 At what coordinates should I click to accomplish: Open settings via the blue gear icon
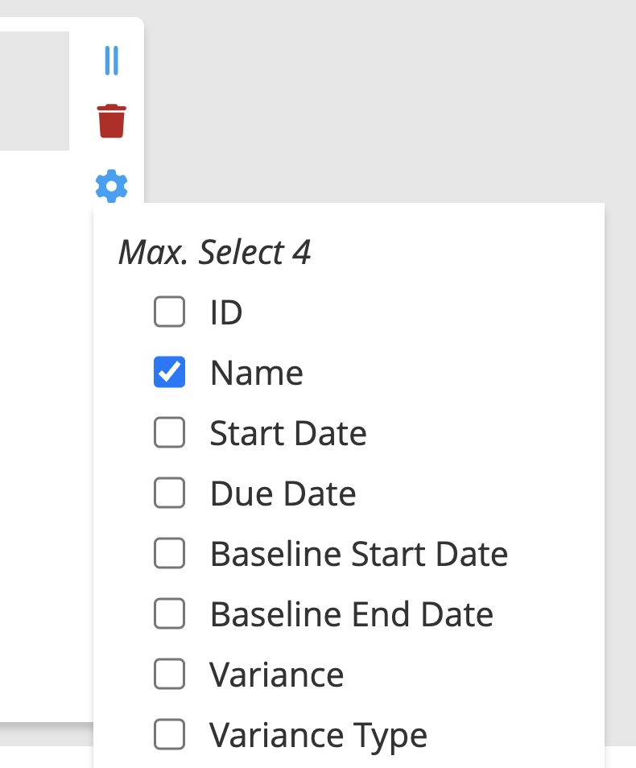pyautogui.click(x=111, y=186)
